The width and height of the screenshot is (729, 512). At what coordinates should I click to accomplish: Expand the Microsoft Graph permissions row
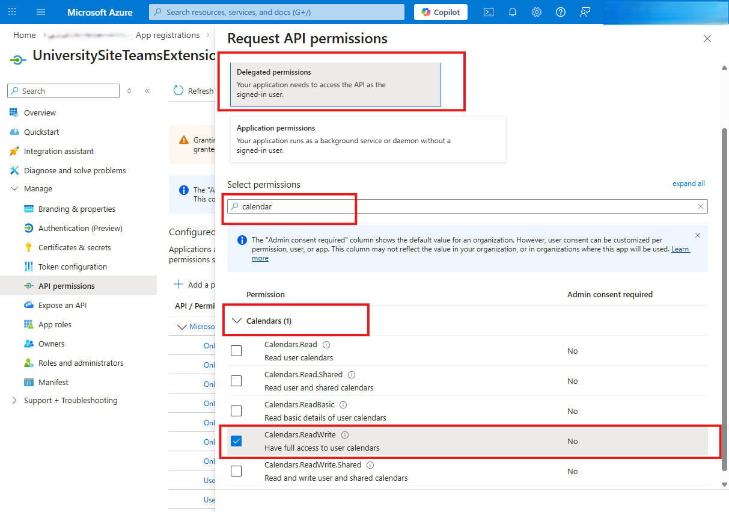(x=183, y=327)
